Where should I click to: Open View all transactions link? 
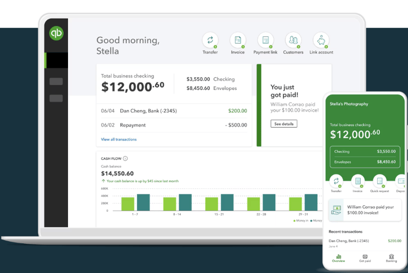pyautogui.click(x=118, y=139)
